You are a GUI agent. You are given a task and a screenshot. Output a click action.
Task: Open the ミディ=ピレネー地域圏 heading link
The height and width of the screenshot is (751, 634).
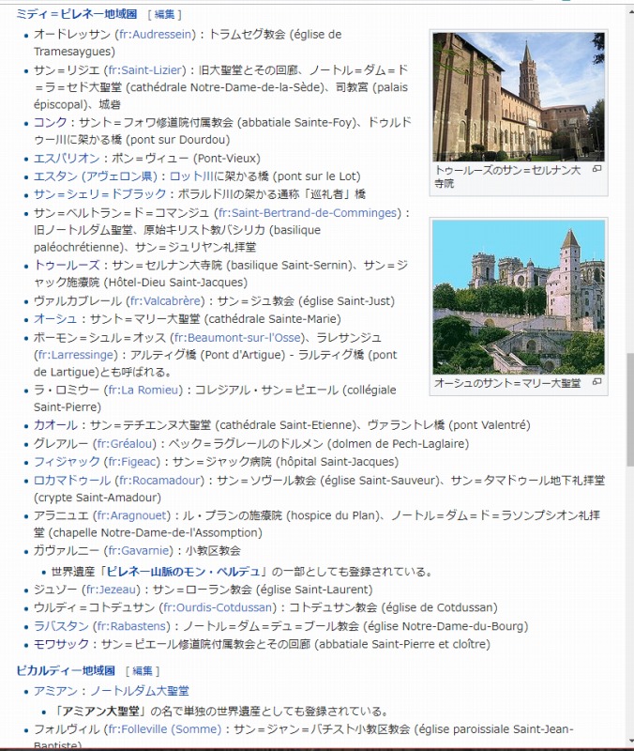point(77,14)
